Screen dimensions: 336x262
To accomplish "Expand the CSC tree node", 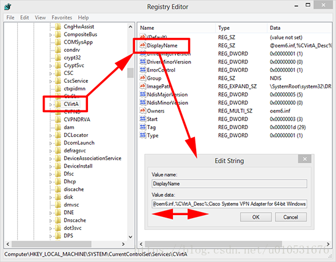I will tap(51, 73).
